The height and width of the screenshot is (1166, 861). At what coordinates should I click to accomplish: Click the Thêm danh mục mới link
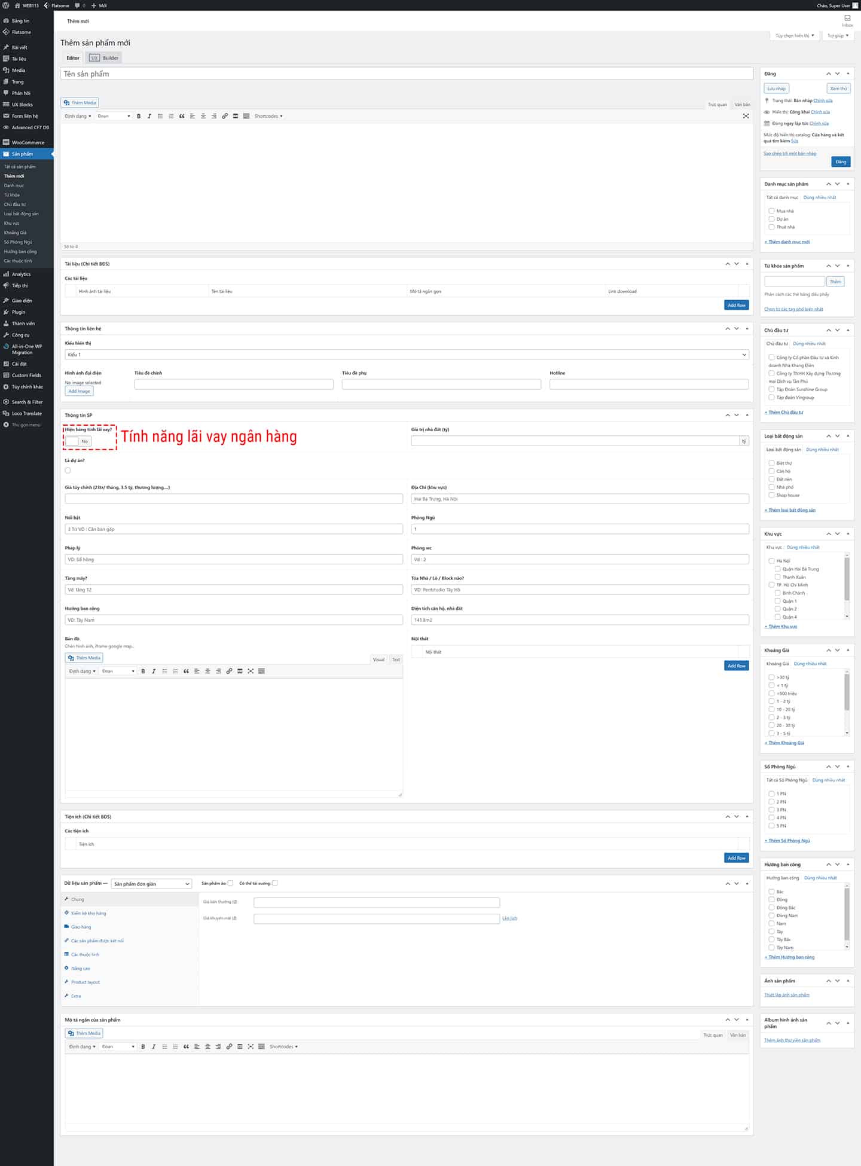pos(788,242)
